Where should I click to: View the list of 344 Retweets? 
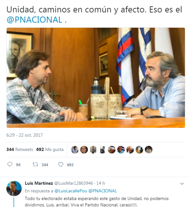(x=20, y=150)
